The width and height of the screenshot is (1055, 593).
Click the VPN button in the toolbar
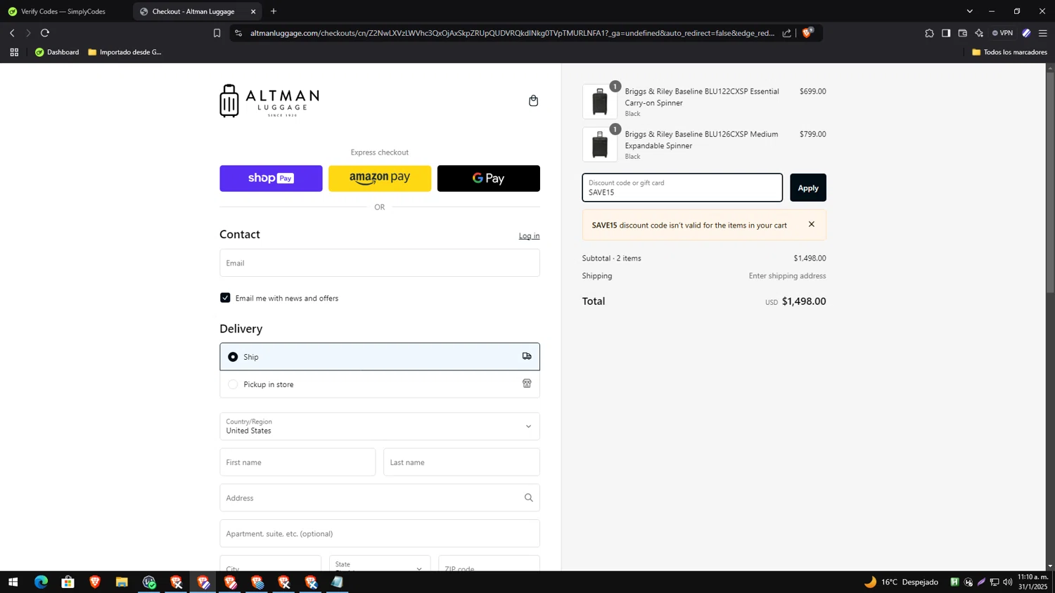[1002, 33]
